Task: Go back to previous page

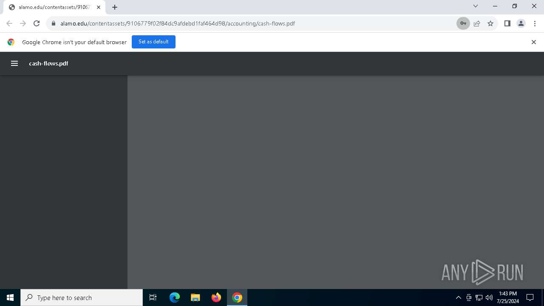Action: pyautogui.click(x=9, y=23)
